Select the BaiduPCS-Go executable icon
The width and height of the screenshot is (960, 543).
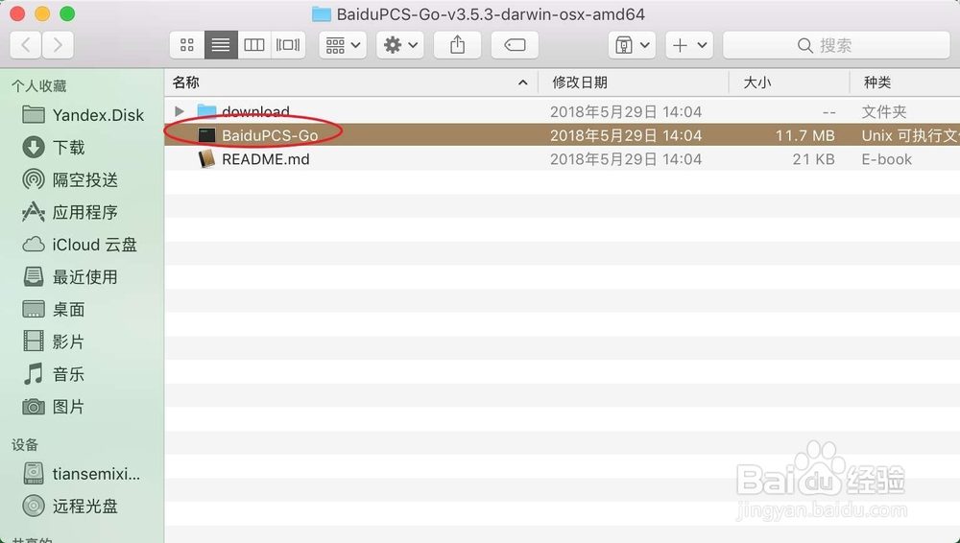pyautogui.click(x=207, y=135)
